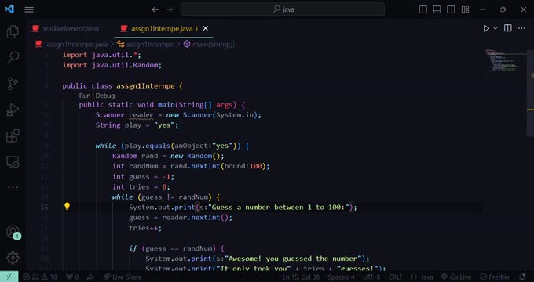Open the Extensions view
This screenshot has width=534, height=282.
click(x=13, y=136)
